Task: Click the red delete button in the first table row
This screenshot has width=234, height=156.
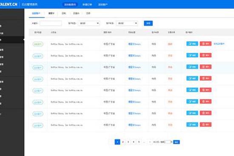Action: (x=205, y=44)
